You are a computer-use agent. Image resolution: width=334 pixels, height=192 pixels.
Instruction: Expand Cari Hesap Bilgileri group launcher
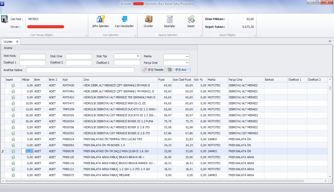(86, 35)
